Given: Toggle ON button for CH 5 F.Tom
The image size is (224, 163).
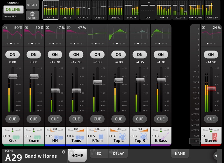Looking at the screenshot, I should pyautogui.click(x=97, y=54).
